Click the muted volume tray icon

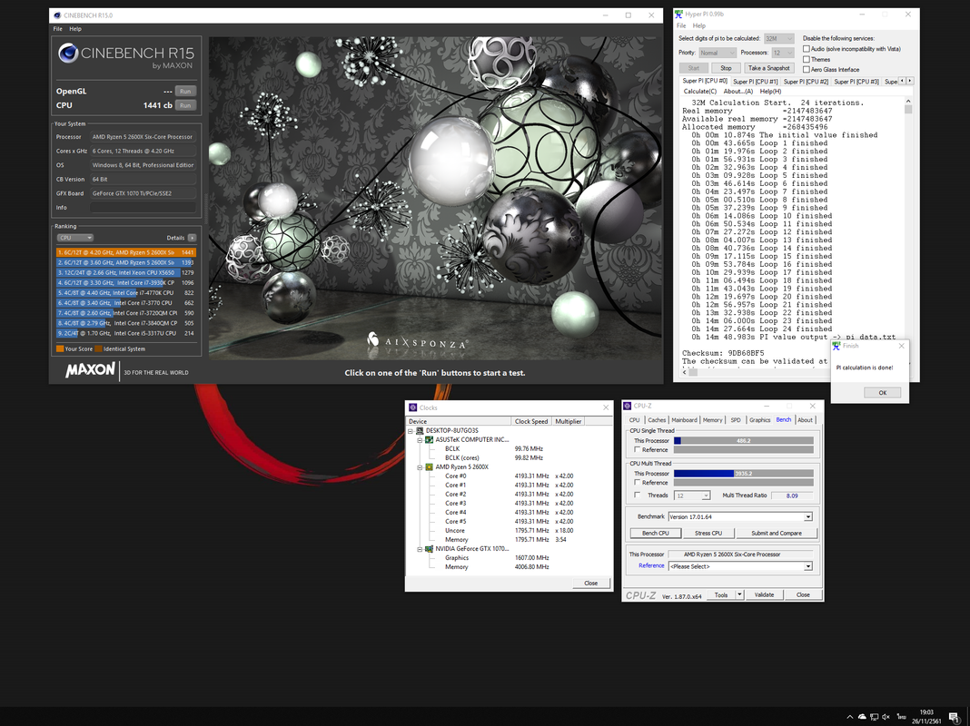(886, 717)
